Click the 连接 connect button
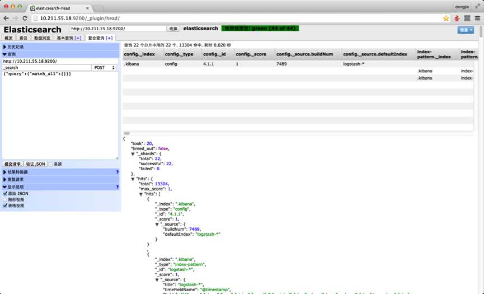The image size is (484, 294). click(173, 29)
